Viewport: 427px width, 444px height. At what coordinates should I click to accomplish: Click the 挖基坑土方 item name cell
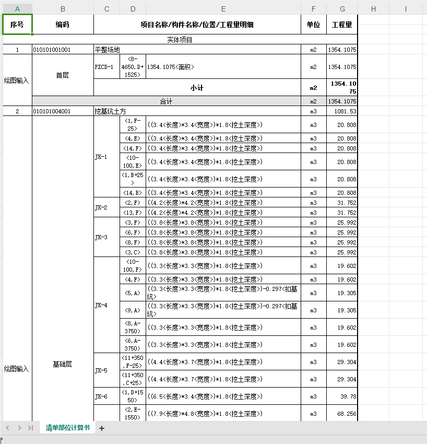pyautogui.click(x=197, y=111)
